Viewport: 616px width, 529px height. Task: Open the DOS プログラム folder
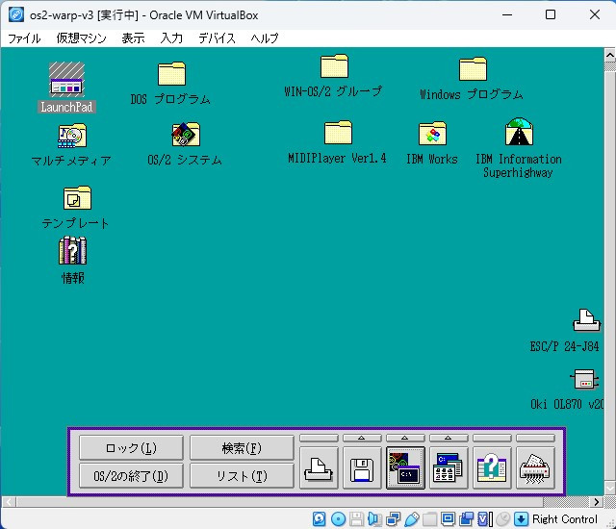point(171,74)
